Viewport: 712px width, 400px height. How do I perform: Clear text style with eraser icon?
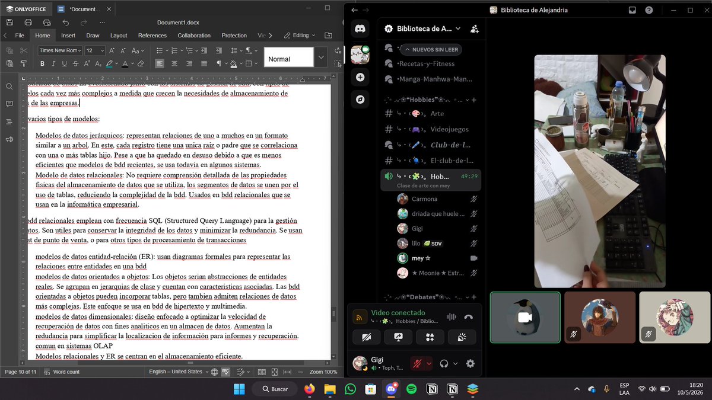point(141,63)
